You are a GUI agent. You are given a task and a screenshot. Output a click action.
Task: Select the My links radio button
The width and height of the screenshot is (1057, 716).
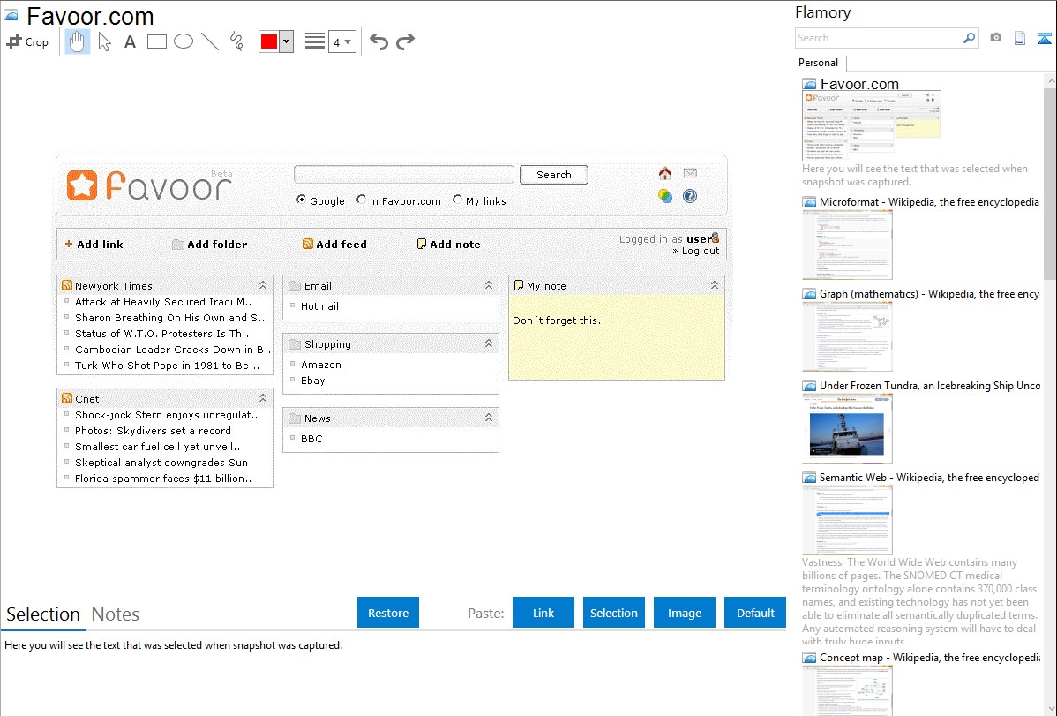[x=458, y=200]
